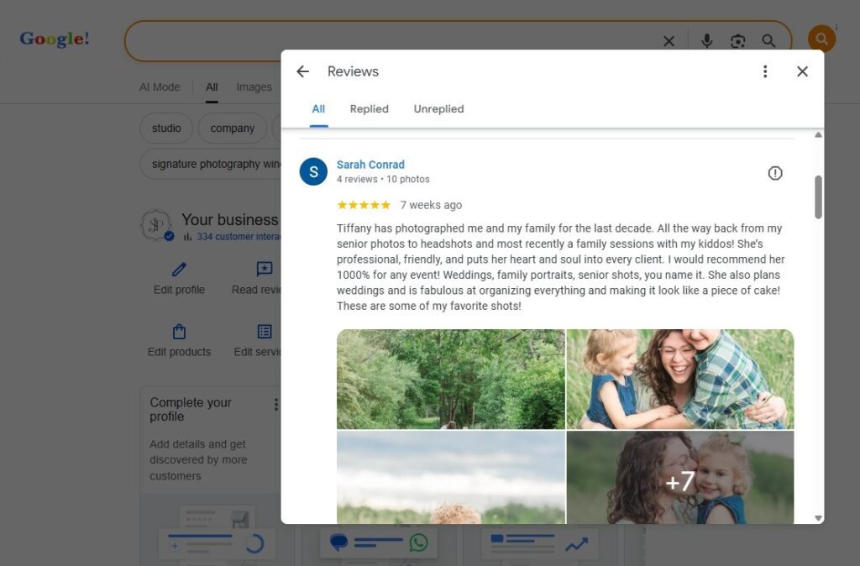Switch to the Replied tab
The width and height of the screenshot is (860, 566).
(x=369, y=109)
